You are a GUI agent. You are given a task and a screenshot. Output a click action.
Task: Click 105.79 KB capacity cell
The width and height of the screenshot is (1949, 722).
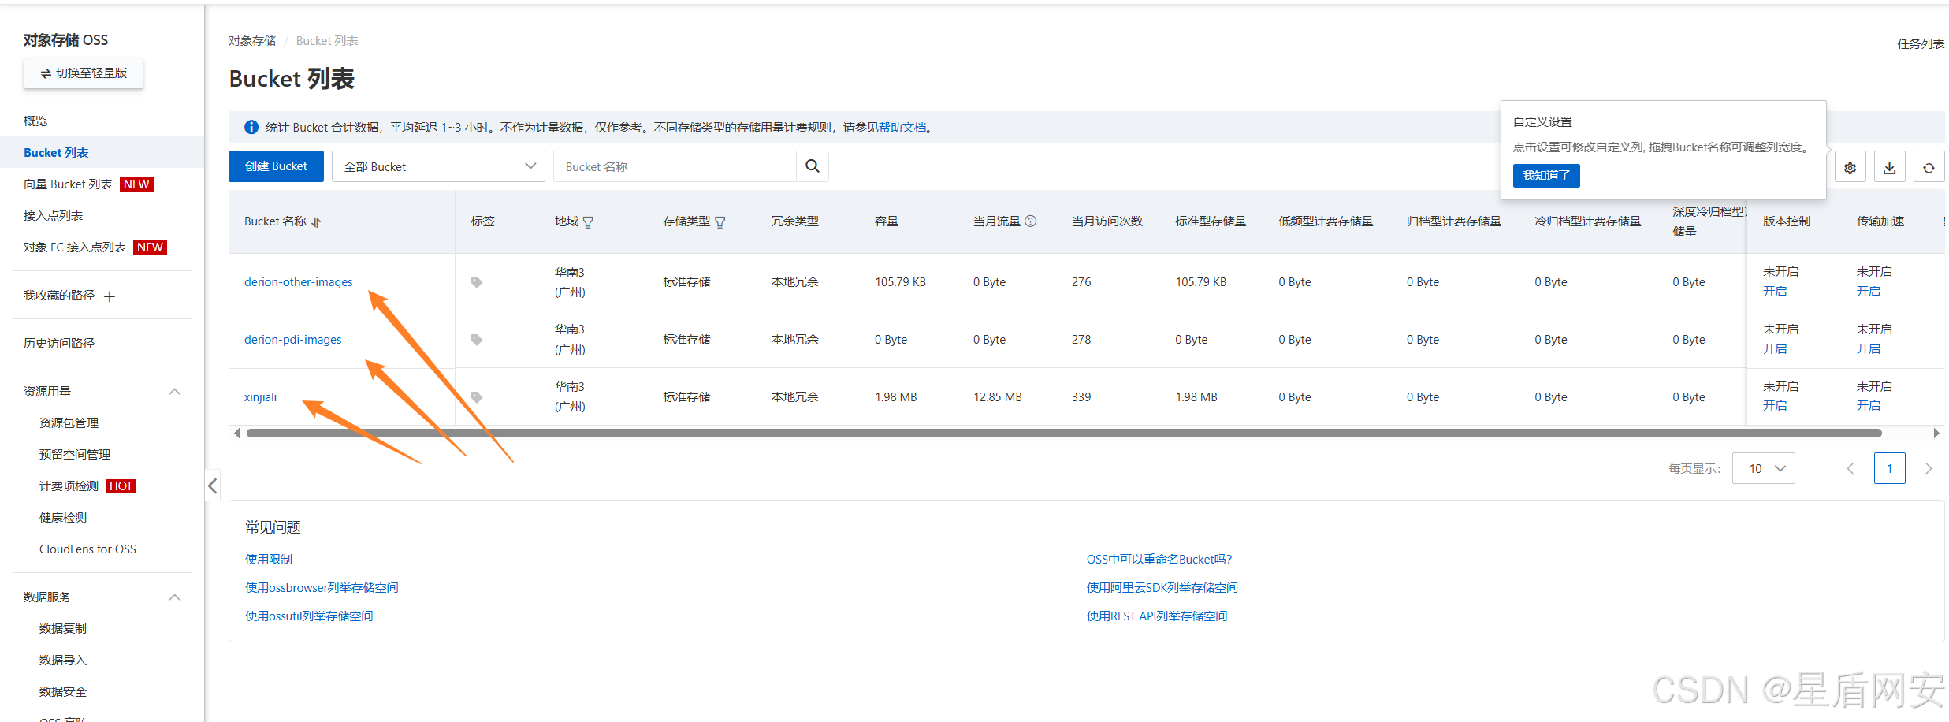(x=900, y=282)
